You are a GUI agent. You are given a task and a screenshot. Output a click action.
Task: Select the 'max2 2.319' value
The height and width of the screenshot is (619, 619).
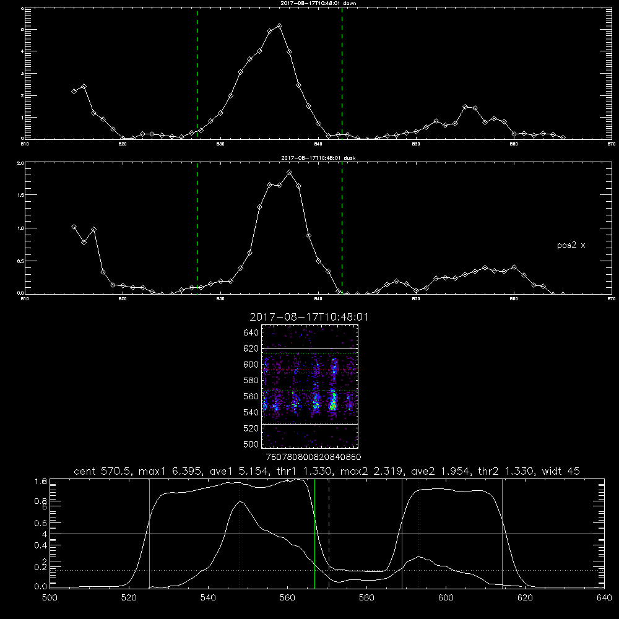point(371,471)
